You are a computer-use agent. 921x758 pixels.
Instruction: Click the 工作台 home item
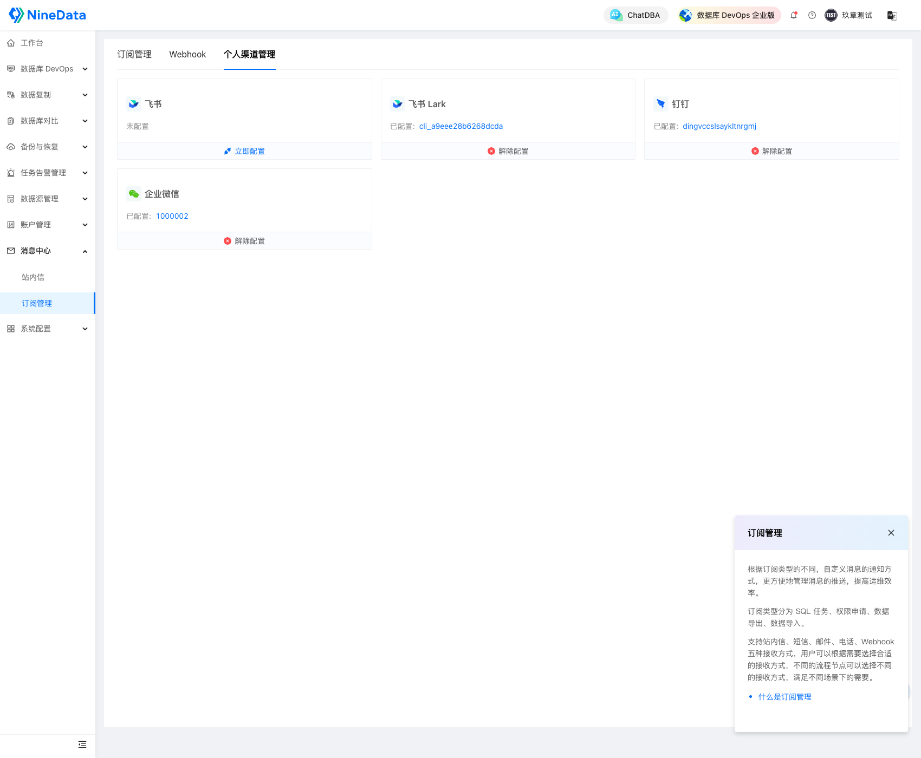point(32,43)
